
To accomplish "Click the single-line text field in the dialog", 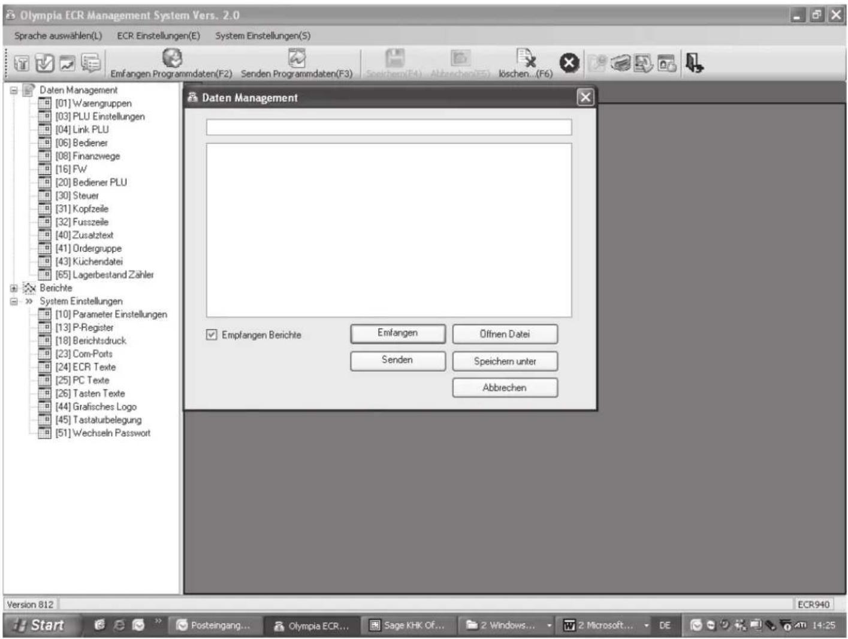I will [389, 127].
